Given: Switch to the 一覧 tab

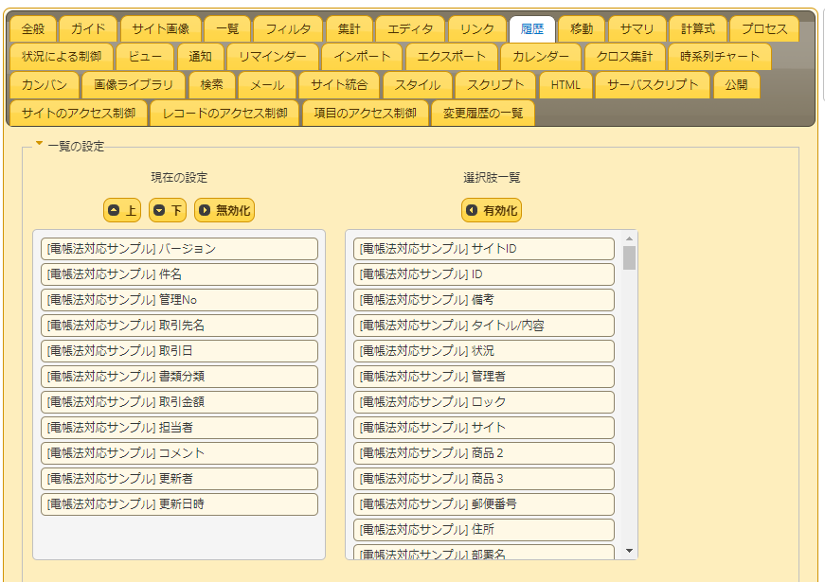Looking at the screenshot, I should [227, 29].
